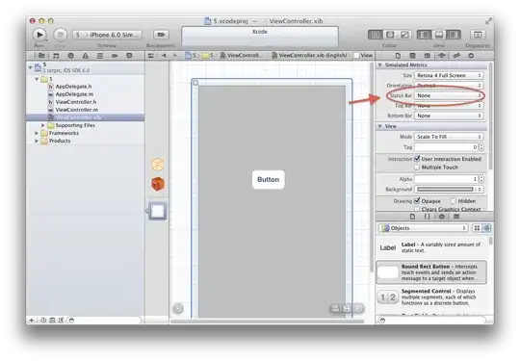Click the Tag value field
520x361 pixels.
tap(446, 147)
